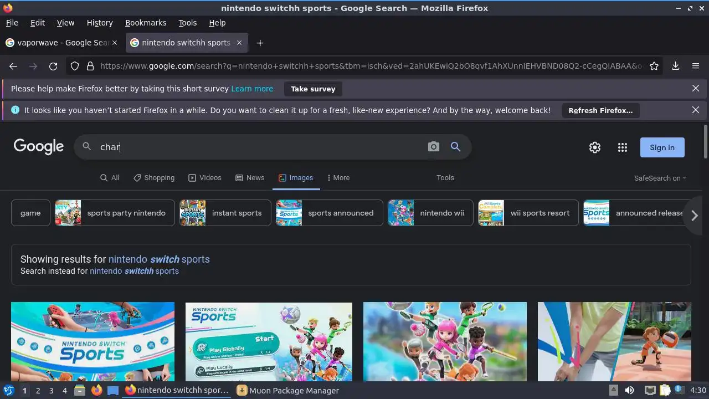The height and width of the screenshot is (399, 709).
Task: Open the volleyball player image result
Action: click(x=614, y=341)
